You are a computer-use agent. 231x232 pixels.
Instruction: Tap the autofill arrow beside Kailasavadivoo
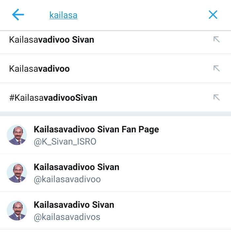tap(216, 69)
